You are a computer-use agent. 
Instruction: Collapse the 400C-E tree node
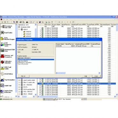pyautogui.click(x=19, y=29)
